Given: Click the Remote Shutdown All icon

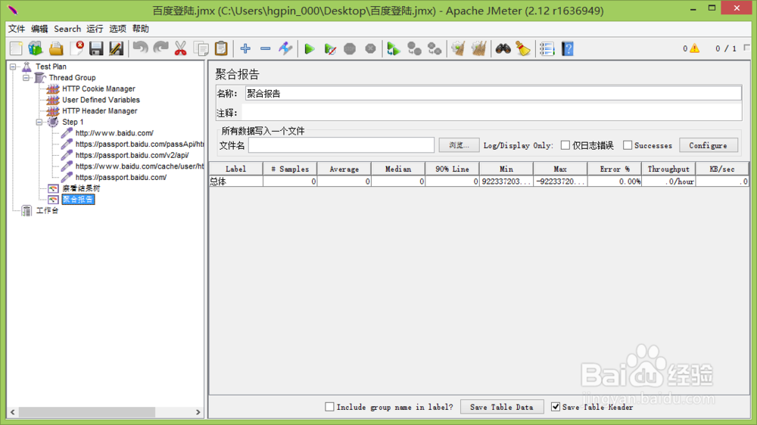Looking at the screenshot, I should point(435,48).
